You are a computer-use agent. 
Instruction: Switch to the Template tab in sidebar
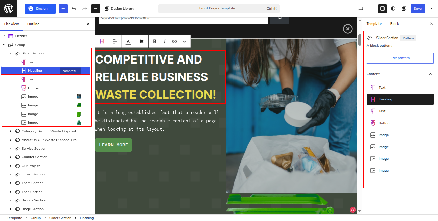(374, 24)
